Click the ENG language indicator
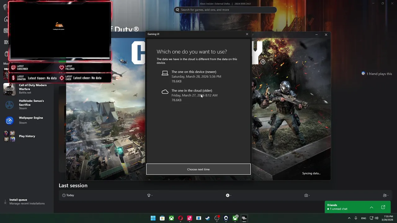This screenshot has height=223, width=397. 364,218
